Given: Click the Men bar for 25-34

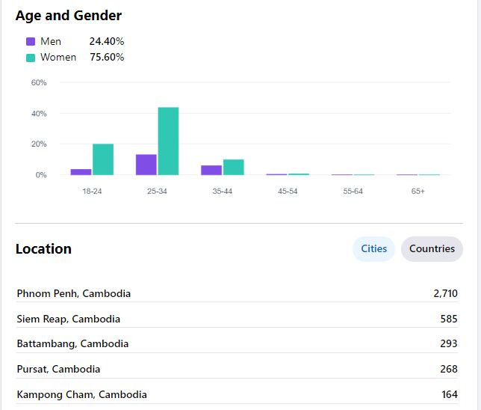Looking at the screenshot, I should coord(146,165).
